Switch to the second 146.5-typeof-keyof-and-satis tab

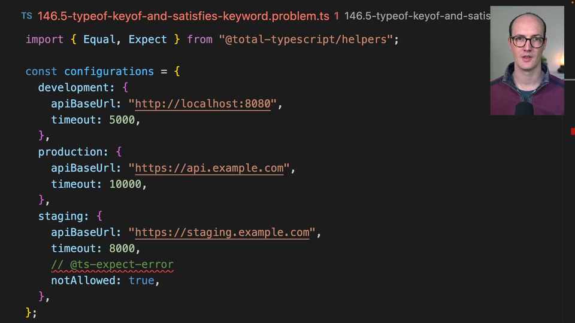pos(417,16)
